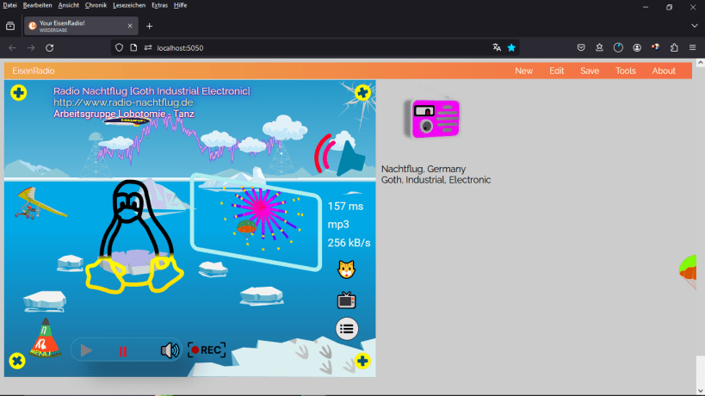Reload the page
Image resolution: width=705 pixels, height=396 pixels.
(49, 47)
